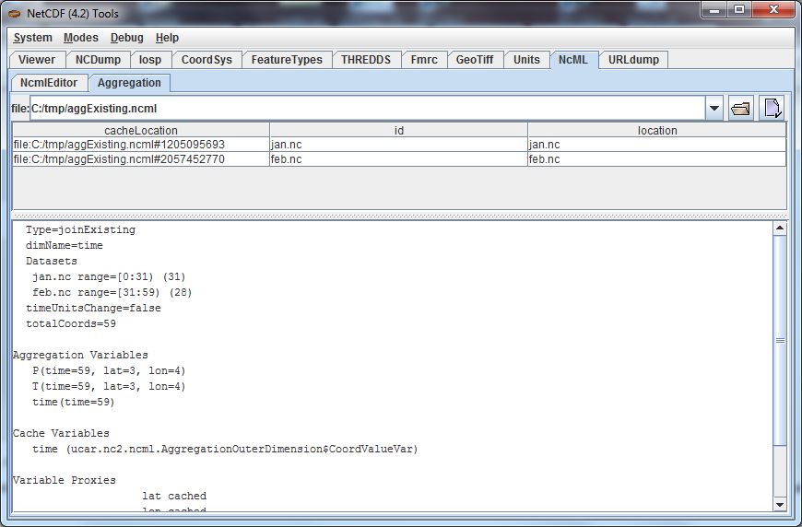Click the open file folder icon
Viewport: 802px width, 527px height.
[740, 108]
